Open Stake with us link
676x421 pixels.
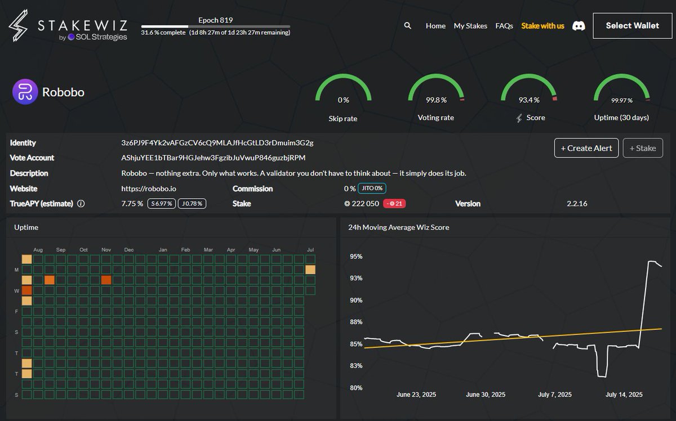click(542, 26)
